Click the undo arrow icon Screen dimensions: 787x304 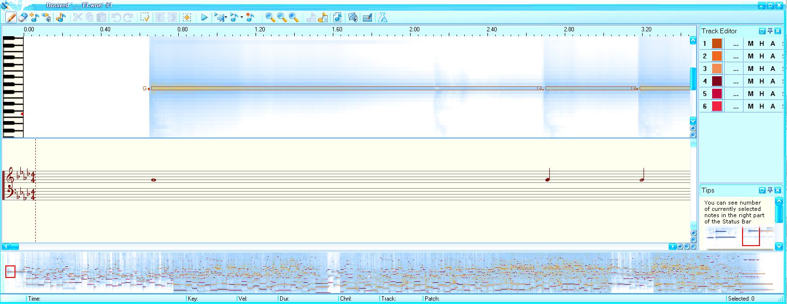116,17
